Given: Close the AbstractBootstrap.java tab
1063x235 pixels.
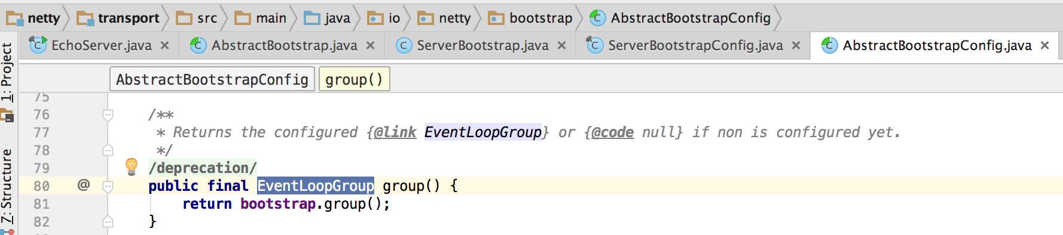Looking at the screenshot, I should tap(371, 45).
